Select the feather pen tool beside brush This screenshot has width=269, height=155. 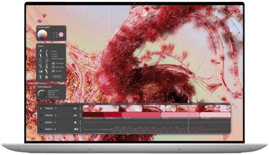click(47, 51)
